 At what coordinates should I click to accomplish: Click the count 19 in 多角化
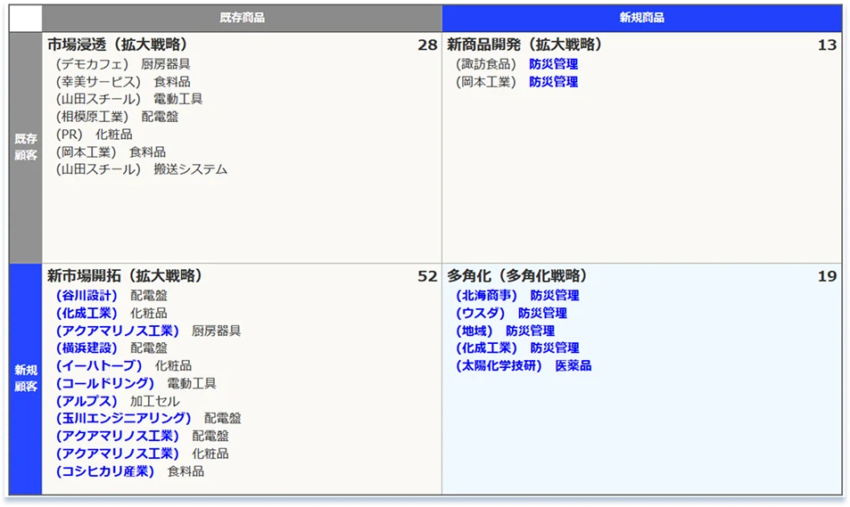827,276
